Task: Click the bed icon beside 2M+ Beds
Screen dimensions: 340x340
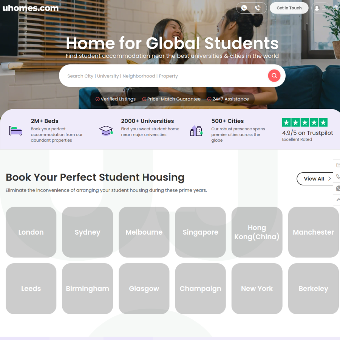Action: [x=15, y=131]
